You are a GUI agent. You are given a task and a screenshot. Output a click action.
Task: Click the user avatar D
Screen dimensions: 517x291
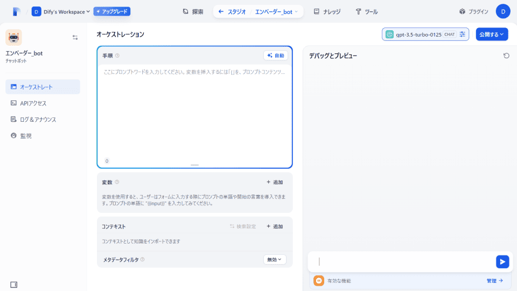pyautogui.click(x=503, y=11)
